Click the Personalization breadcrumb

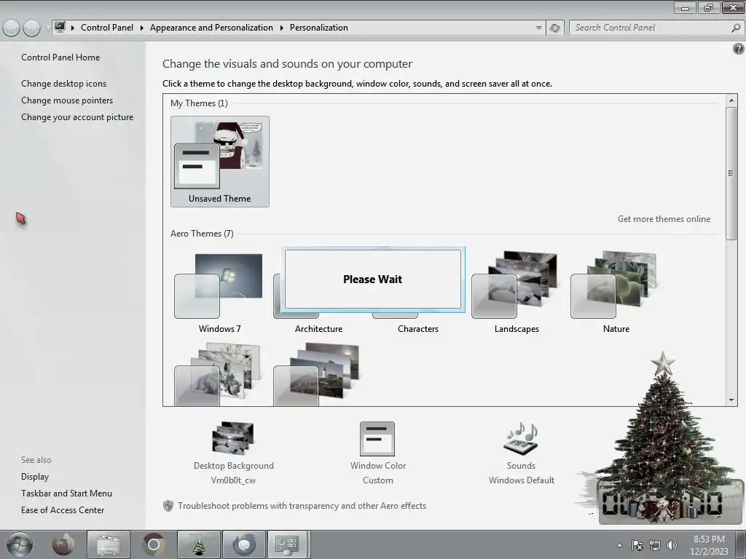click(x=319, y=28)
